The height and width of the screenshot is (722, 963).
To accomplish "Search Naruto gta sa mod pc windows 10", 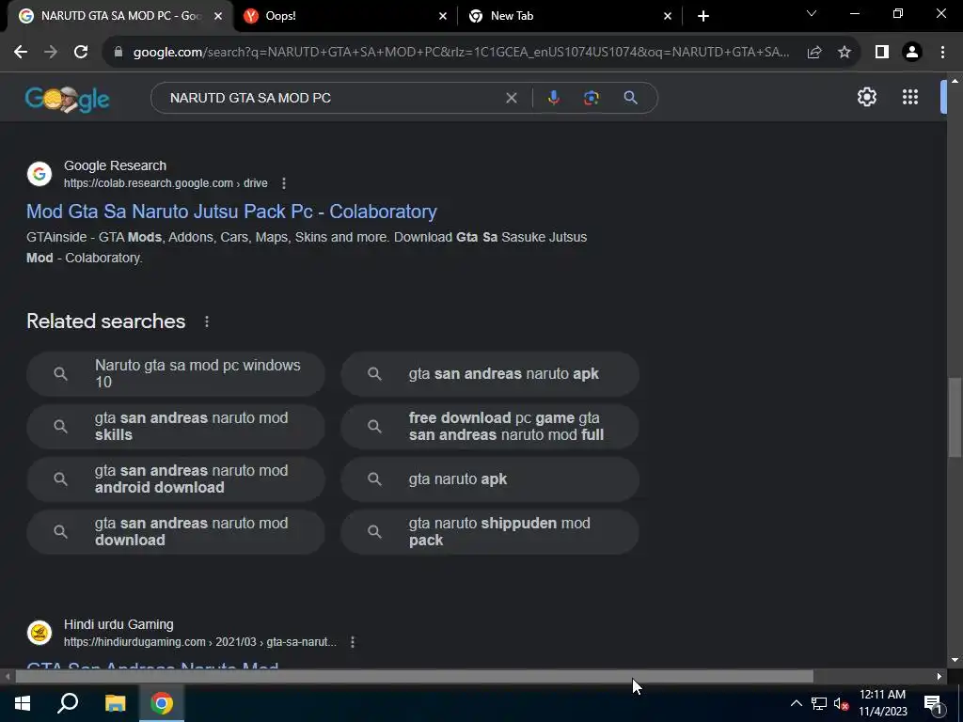I will click(x=176, y=374).
